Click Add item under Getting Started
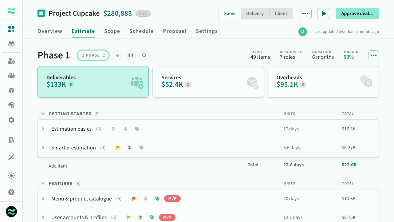394x222 pixels. click(x=54, y=166)
